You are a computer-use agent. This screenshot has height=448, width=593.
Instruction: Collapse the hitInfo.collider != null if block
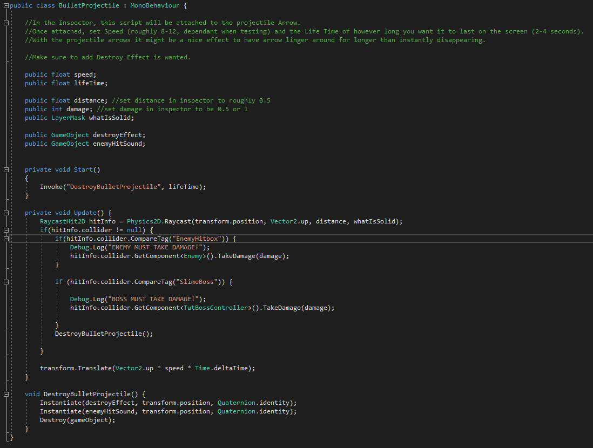(6, 230)
